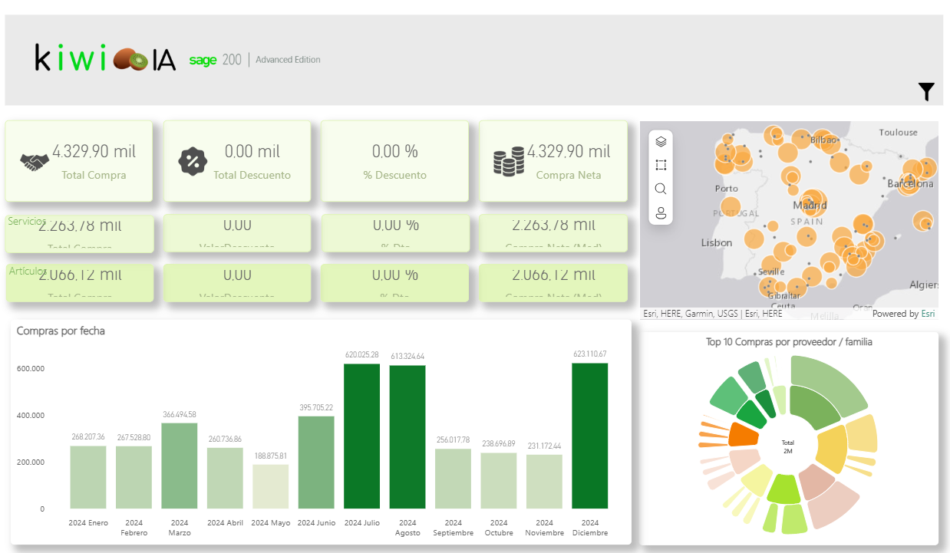950x553 pixels.
Task: Click the handshake icon on Total Compra
Action: pos(35,162)
